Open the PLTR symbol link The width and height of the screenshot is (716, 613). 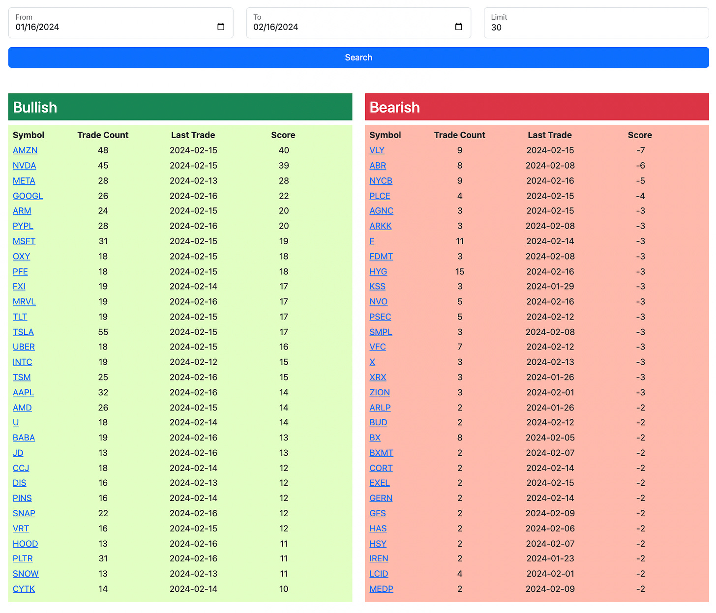tap(23, 559)
